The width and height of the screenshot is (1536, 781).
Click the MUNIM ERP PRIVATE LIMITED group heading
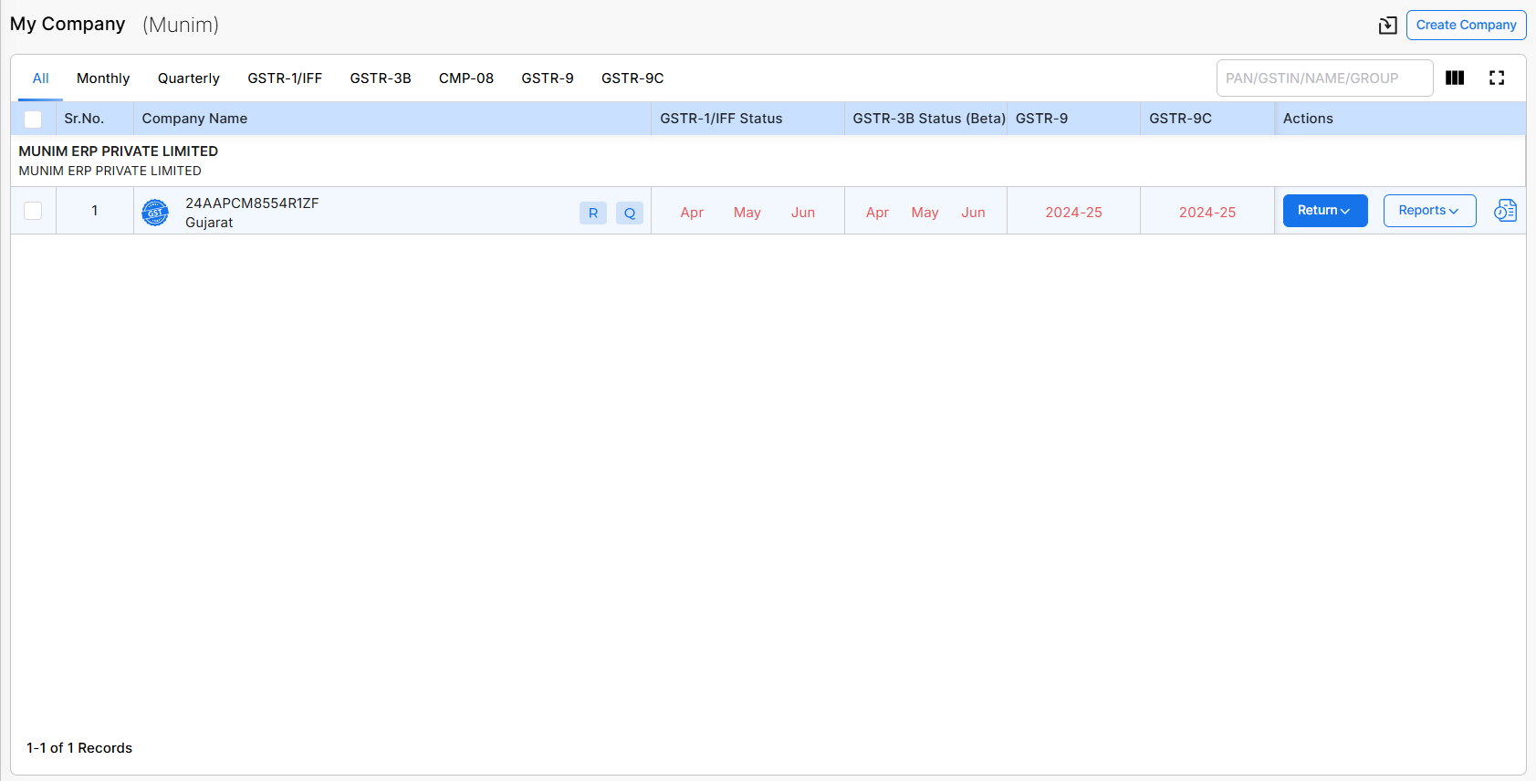pos(119,151)
